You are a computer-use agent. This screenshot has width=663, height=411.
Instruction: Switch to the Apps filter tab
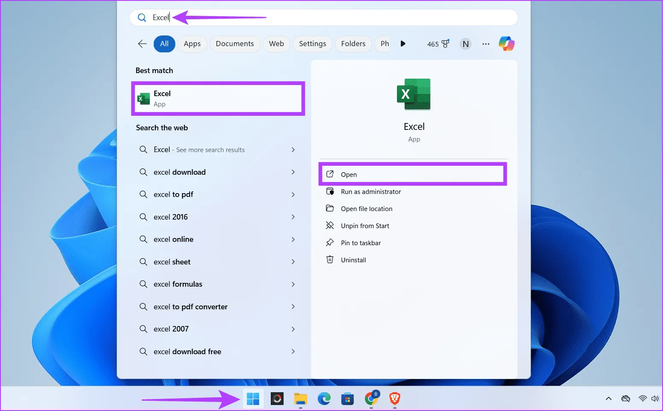click(192, 44)
